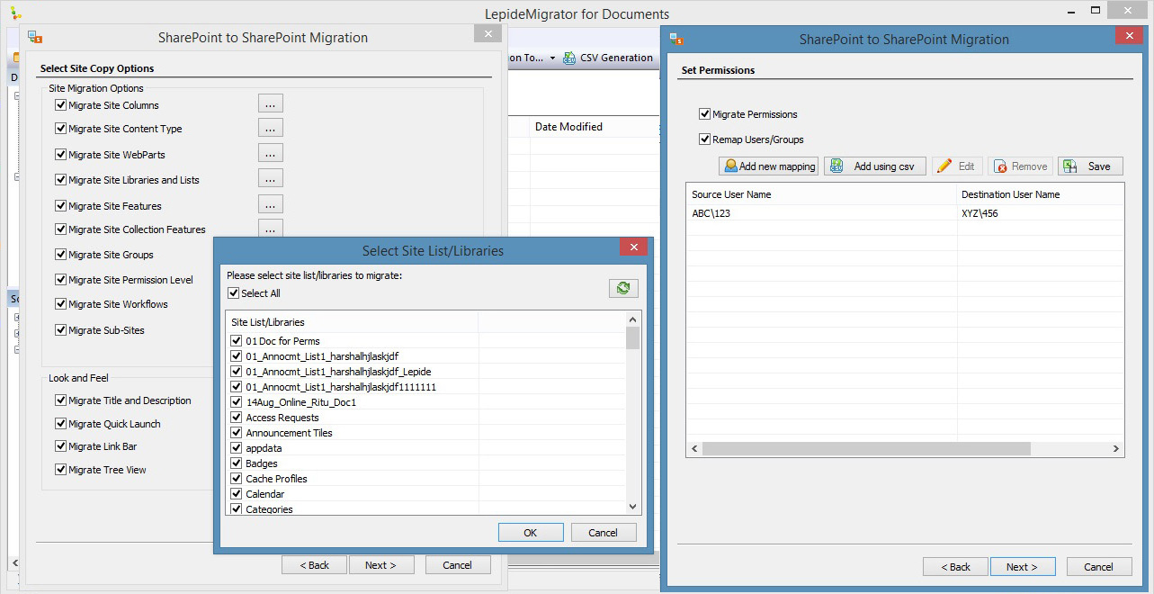The image size is (1154, 594).
Task: Click OK in Select Site List/Libraries dialog
Action: pos(531,533)
